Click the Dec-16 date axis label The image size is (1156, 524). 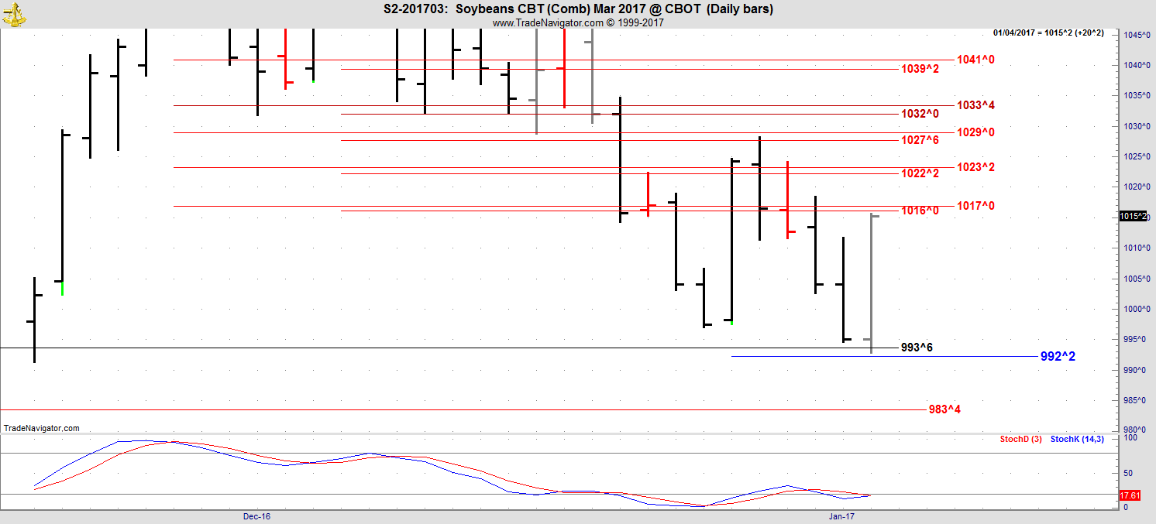(x=256, y=516)
